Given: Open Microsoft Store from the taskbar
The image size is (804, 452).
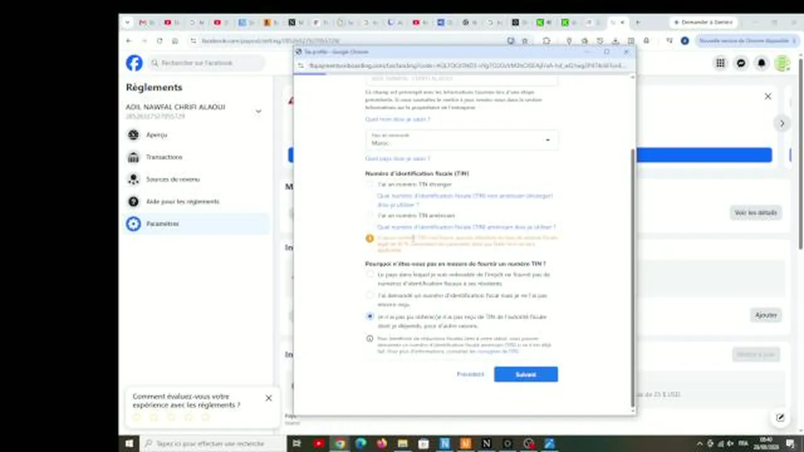Looking at the screenshot, I should point(423,443).
